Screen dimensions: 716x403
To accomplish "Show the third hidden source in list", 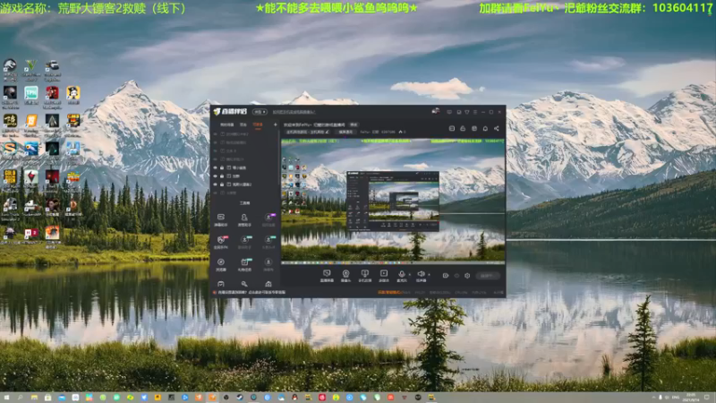I will pyautogui.click(x=216, y=150).
